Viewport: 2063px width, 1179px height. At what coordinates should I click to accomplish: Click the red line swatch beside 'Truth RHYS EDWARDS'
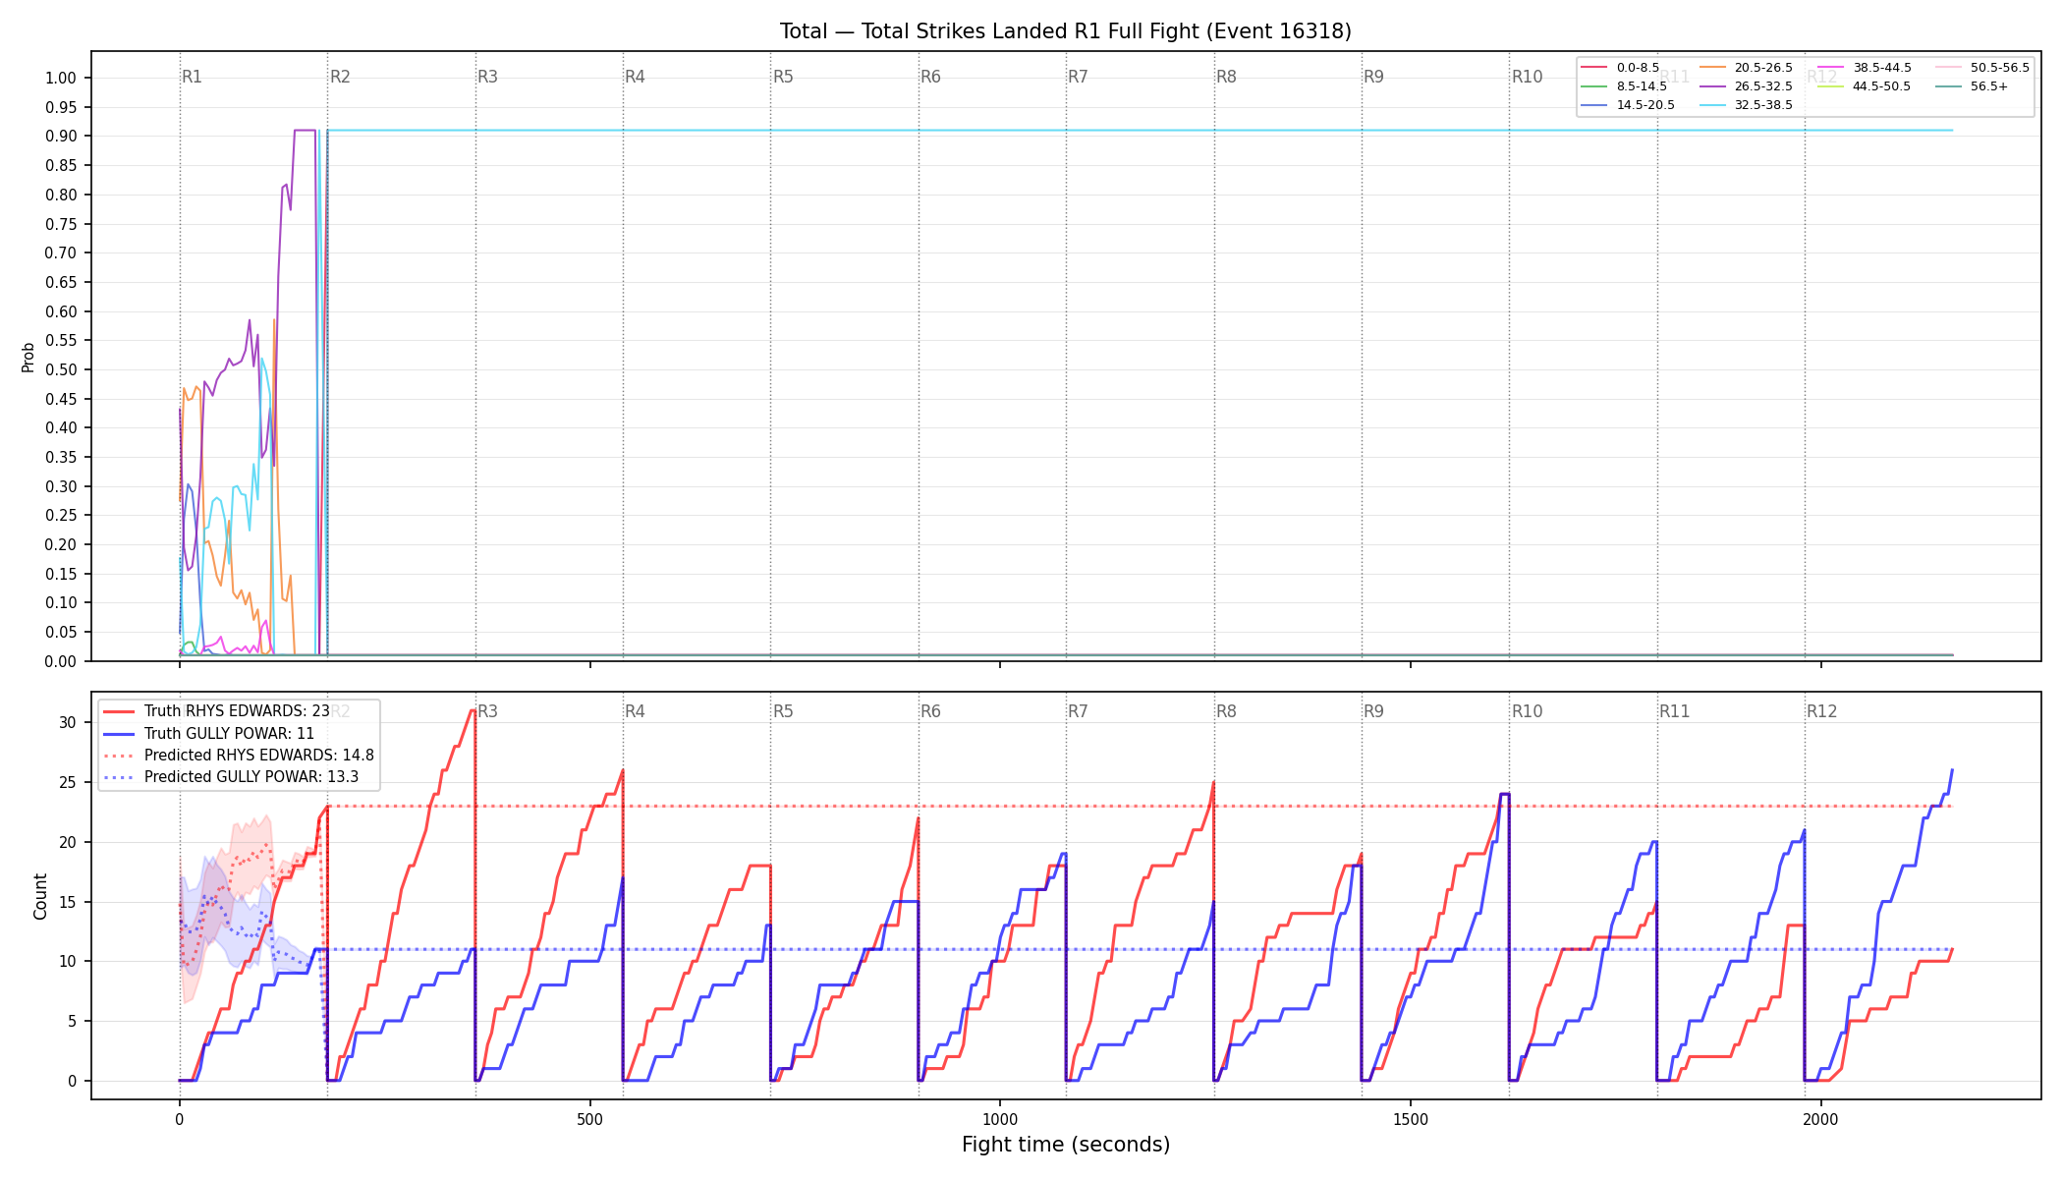click(119, 711)
